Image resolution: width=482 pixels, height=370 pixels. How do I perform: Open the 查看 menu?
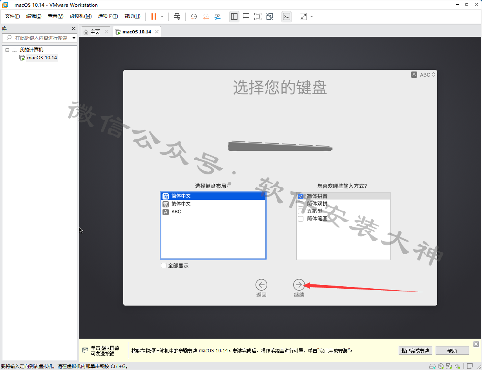[55, 16]
